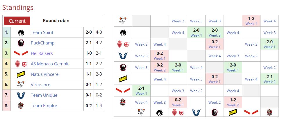Click the PuckChamp logo in the standings list

click(21, 43)
